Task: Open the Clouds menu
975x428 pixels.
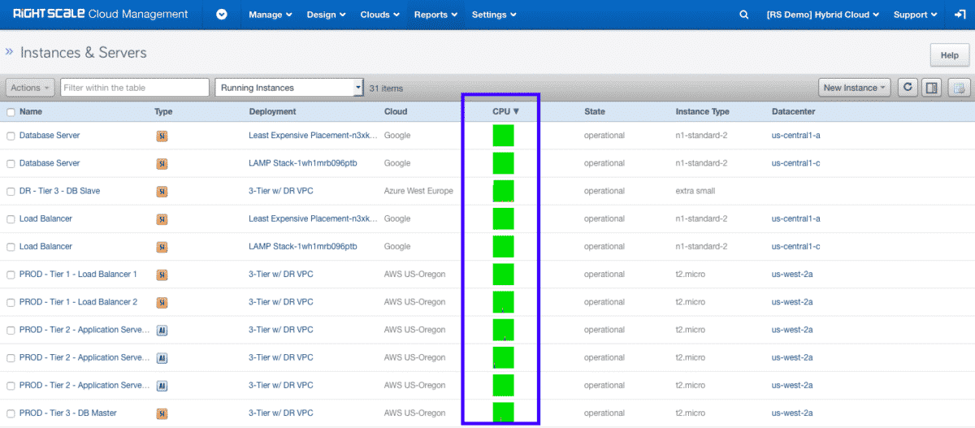Action: click(x=379, y=15)
